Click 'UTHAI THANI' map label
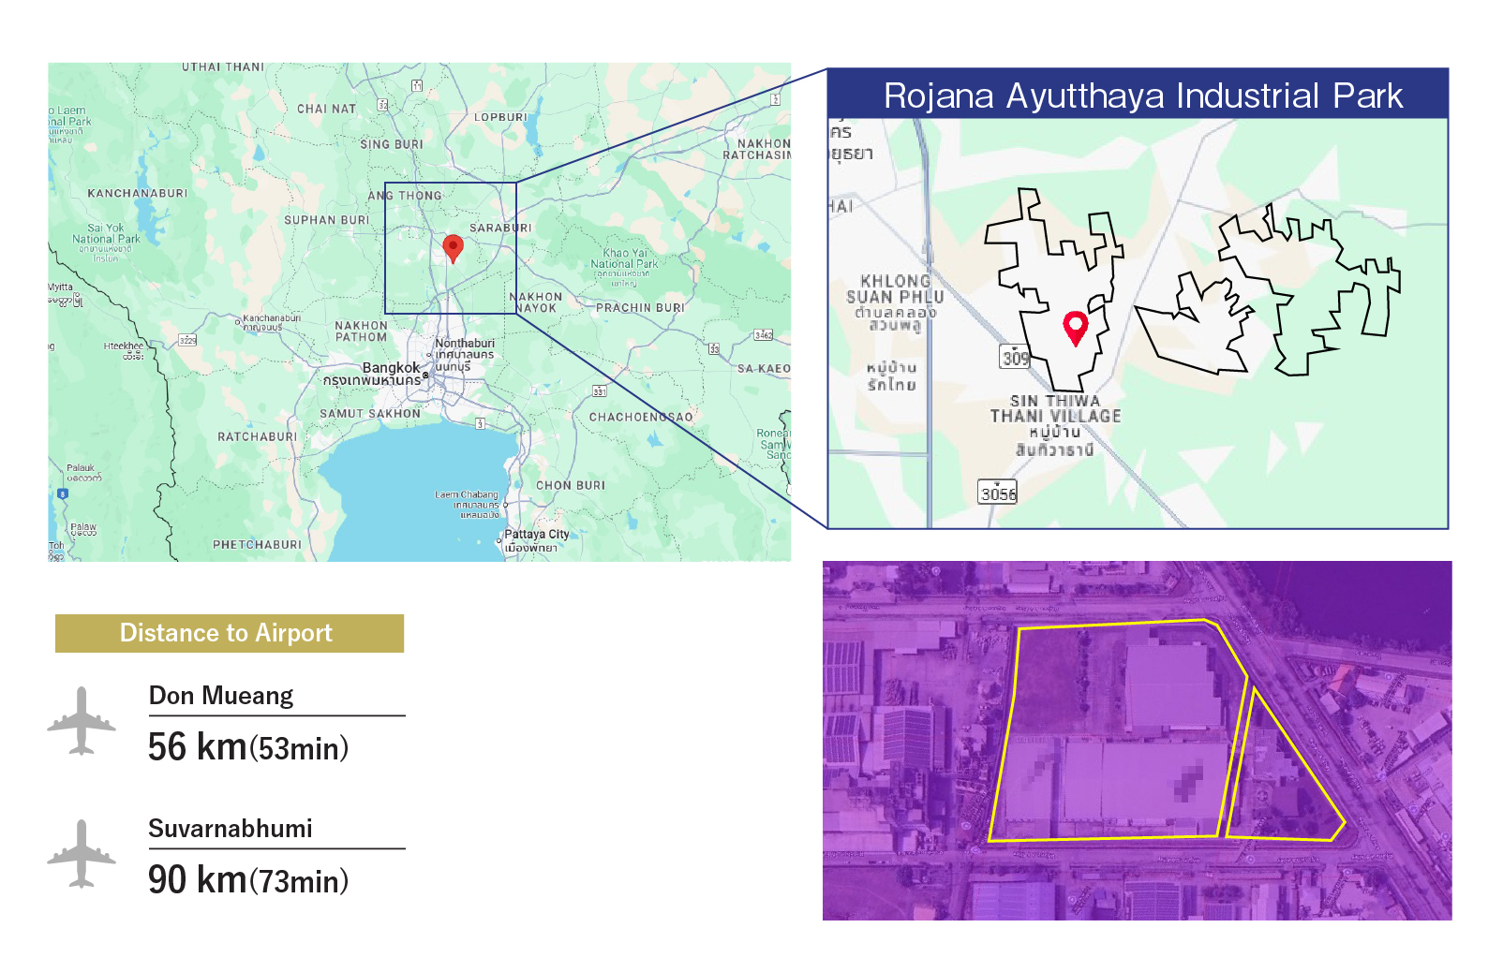This screenshot has width=1503, height=972. tap(223, 67)
